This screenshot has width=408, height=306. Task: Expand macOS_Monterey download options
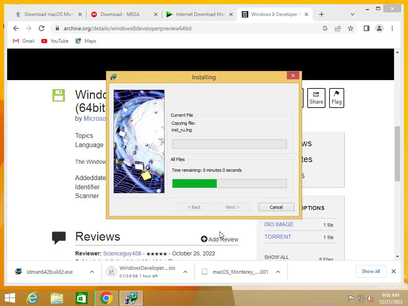point(278,272)
